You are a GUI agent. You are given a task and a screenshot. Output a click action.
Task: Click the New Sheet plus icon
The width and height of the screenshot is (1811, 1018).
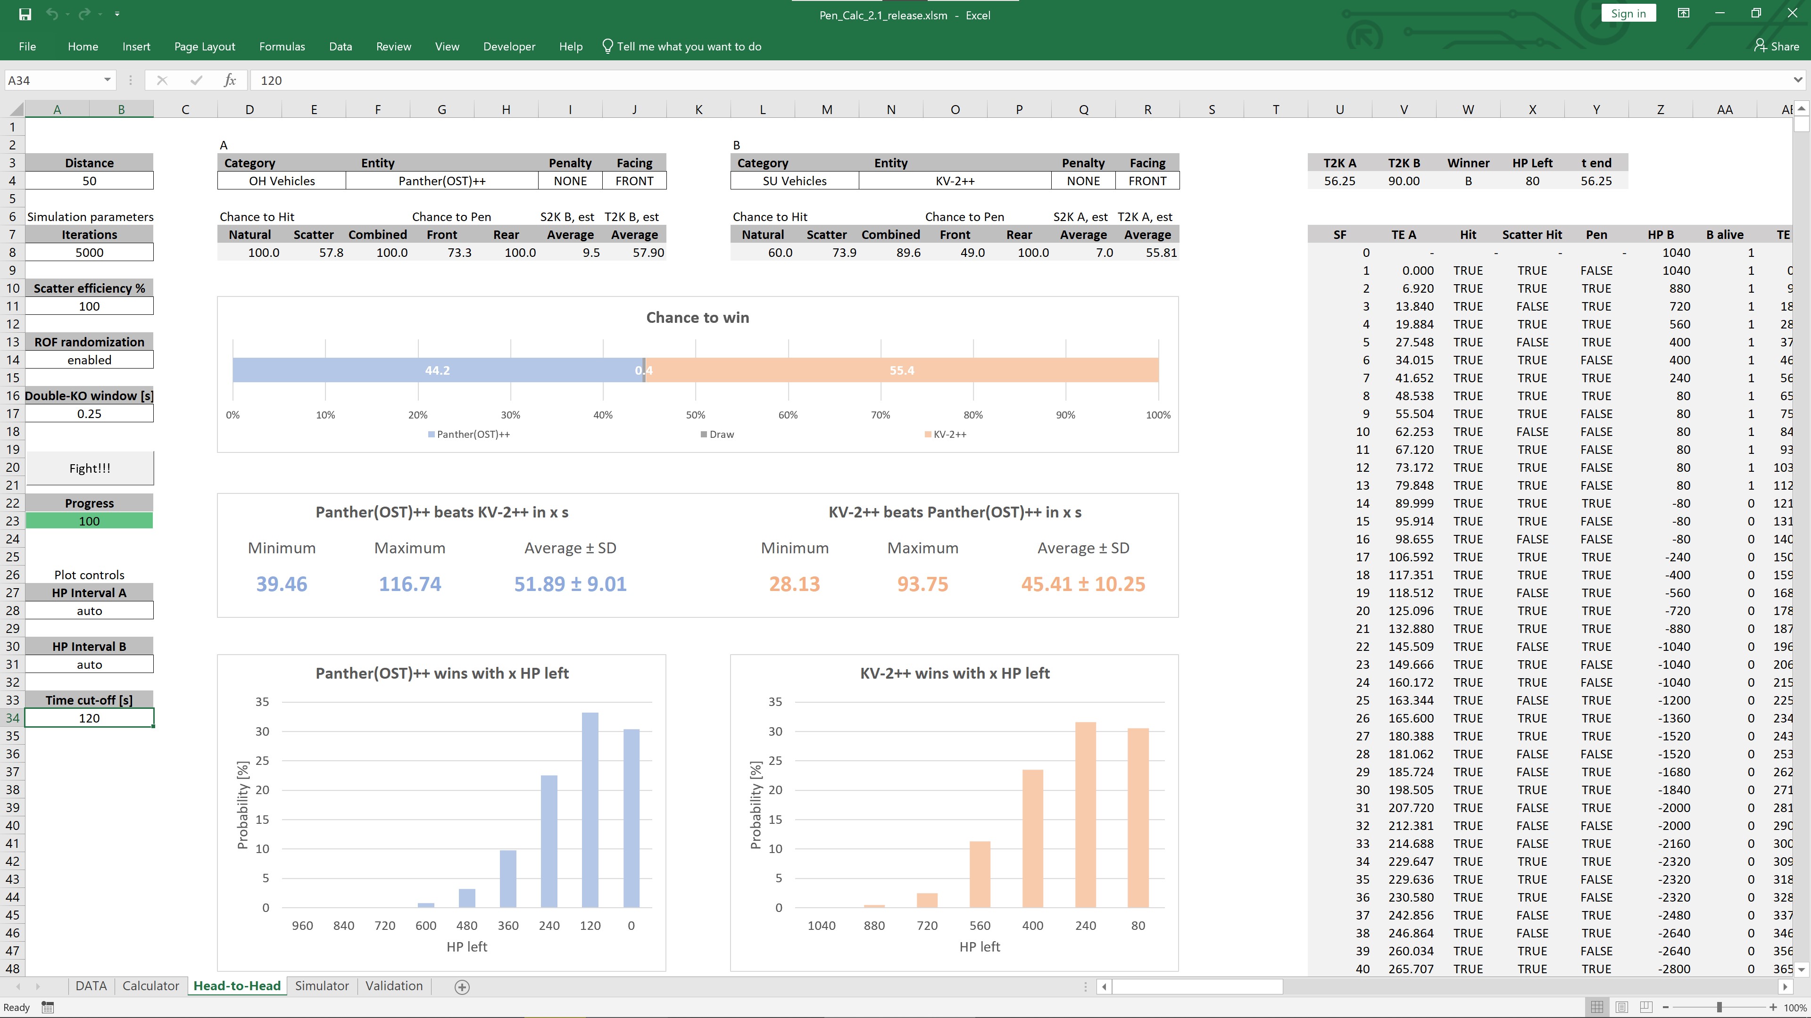pyautogui.click(x=462, y=987)
